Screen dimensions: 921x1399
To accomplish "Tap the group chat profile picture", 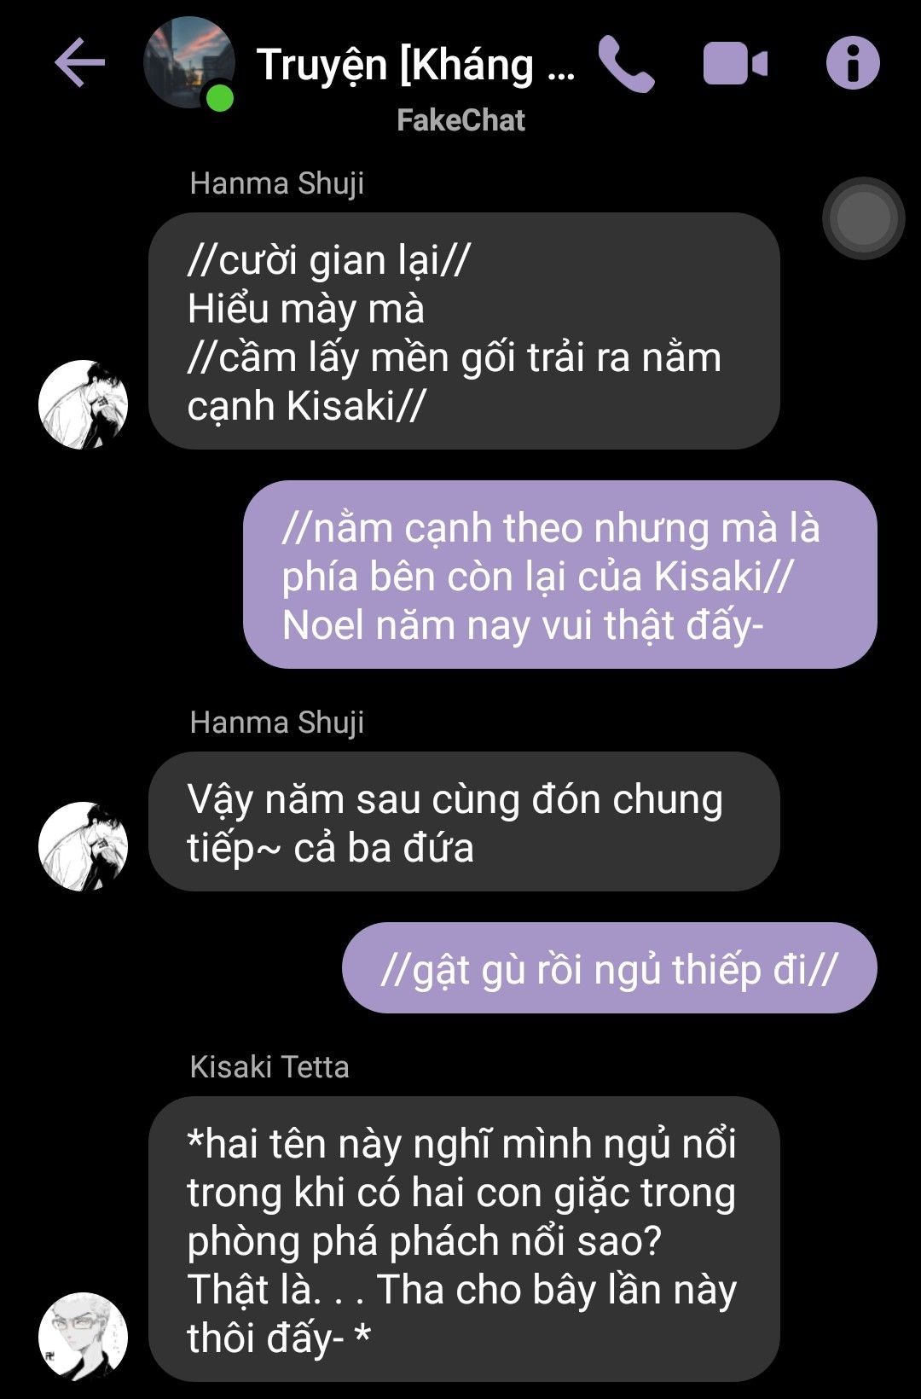I will 188,63.
